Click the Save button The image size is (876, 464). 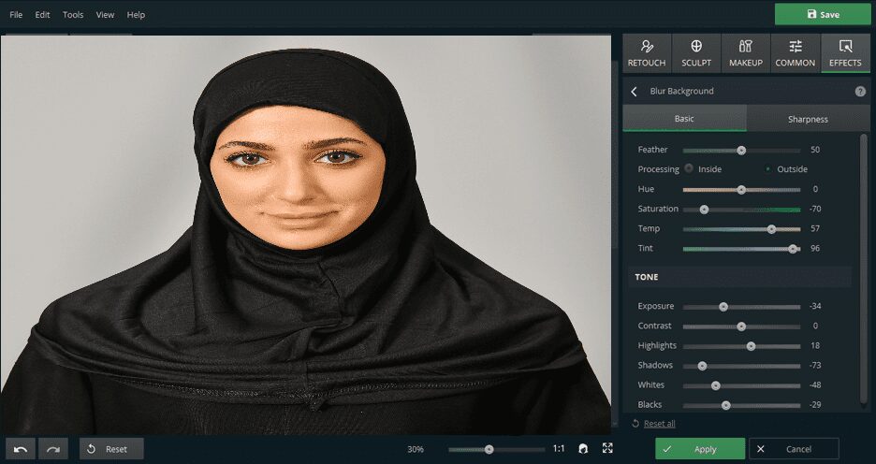point(823,15)
